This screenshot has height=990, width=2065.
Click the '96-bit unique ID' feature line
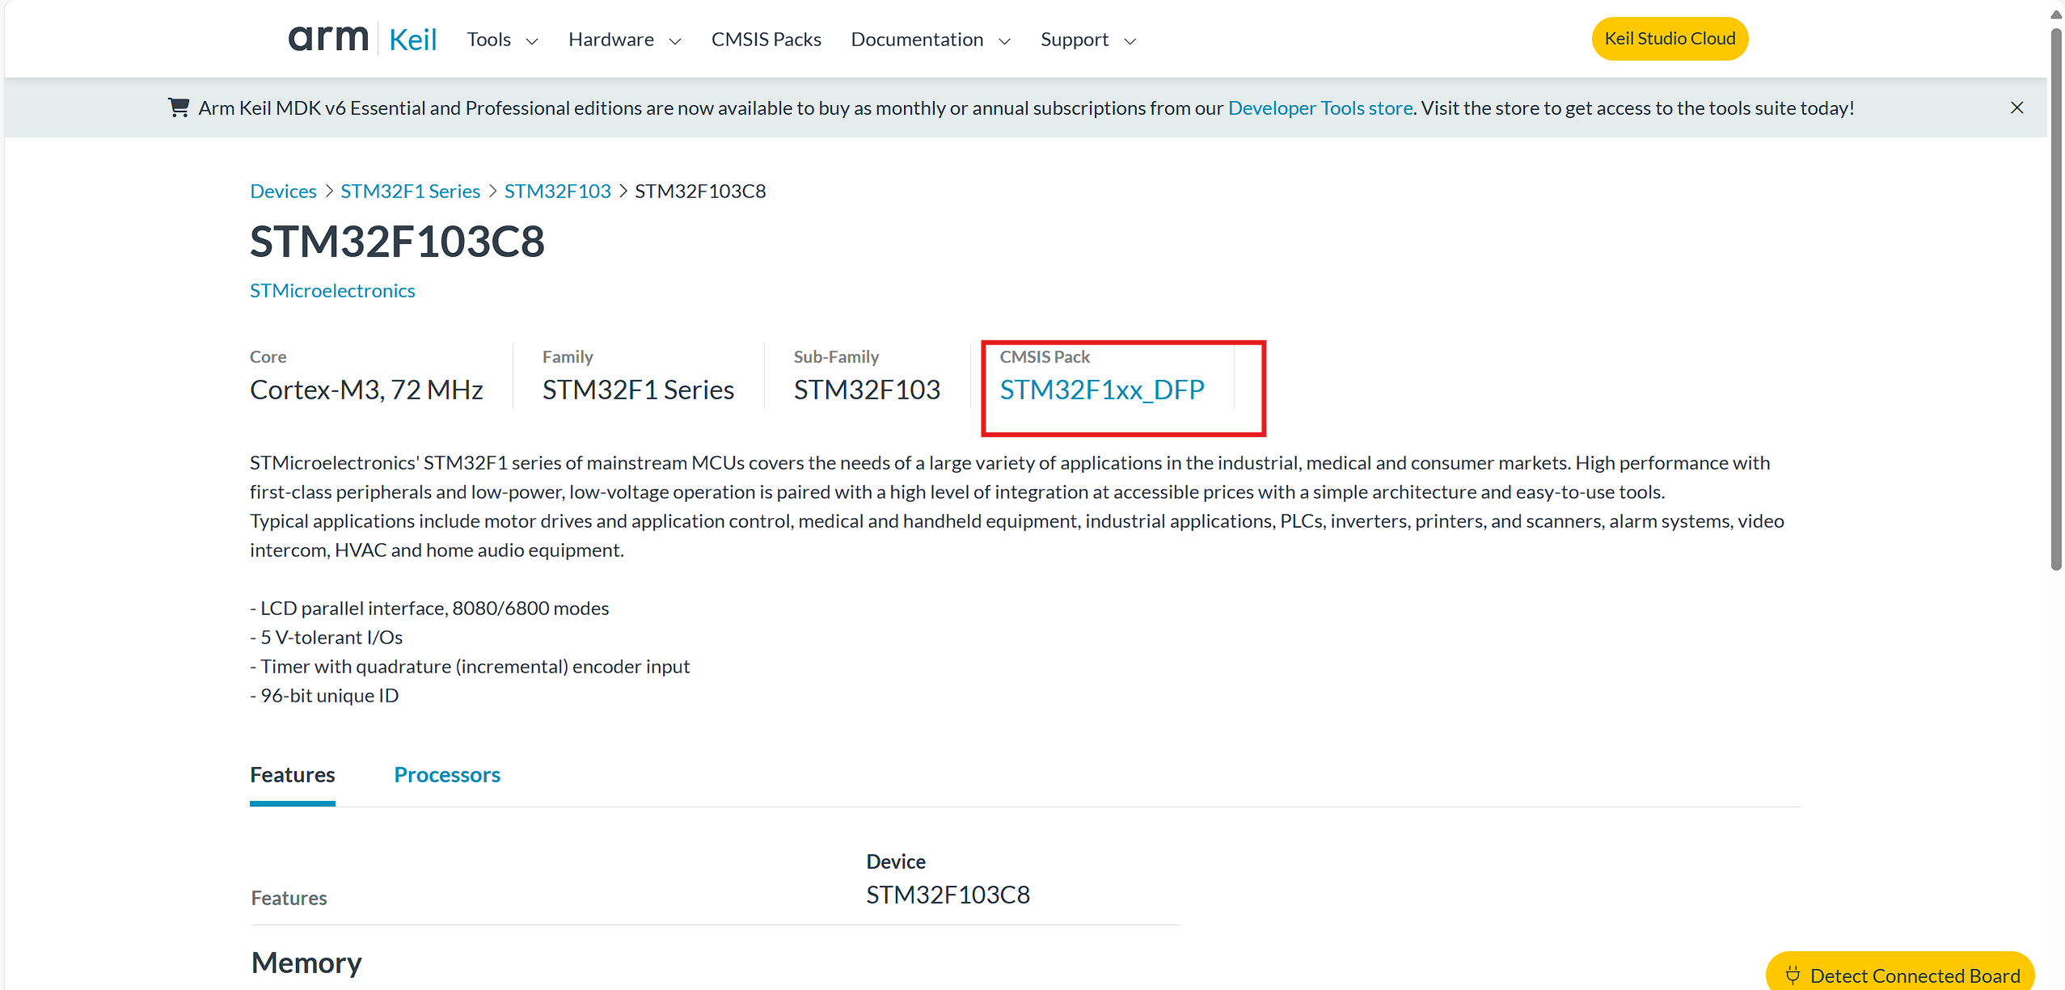(324, 695)
